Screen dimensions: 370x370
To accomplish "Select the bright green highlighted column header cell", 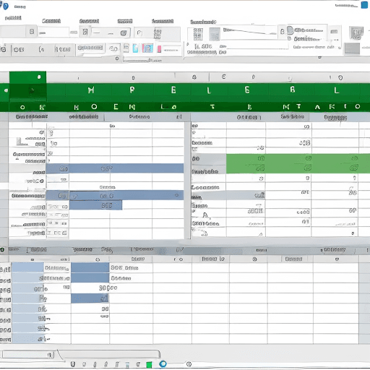I will pos(27,77).
